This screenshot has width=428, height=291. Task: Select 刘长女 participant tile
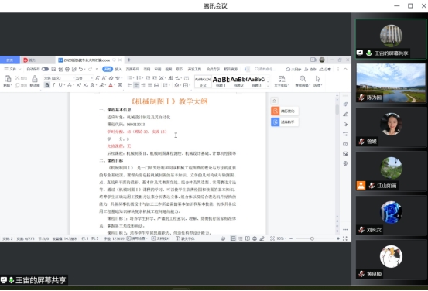click(391, 215)
